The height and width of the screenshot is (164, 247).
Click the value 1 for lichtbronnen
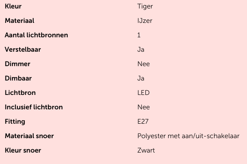click(x=139, y=35)
